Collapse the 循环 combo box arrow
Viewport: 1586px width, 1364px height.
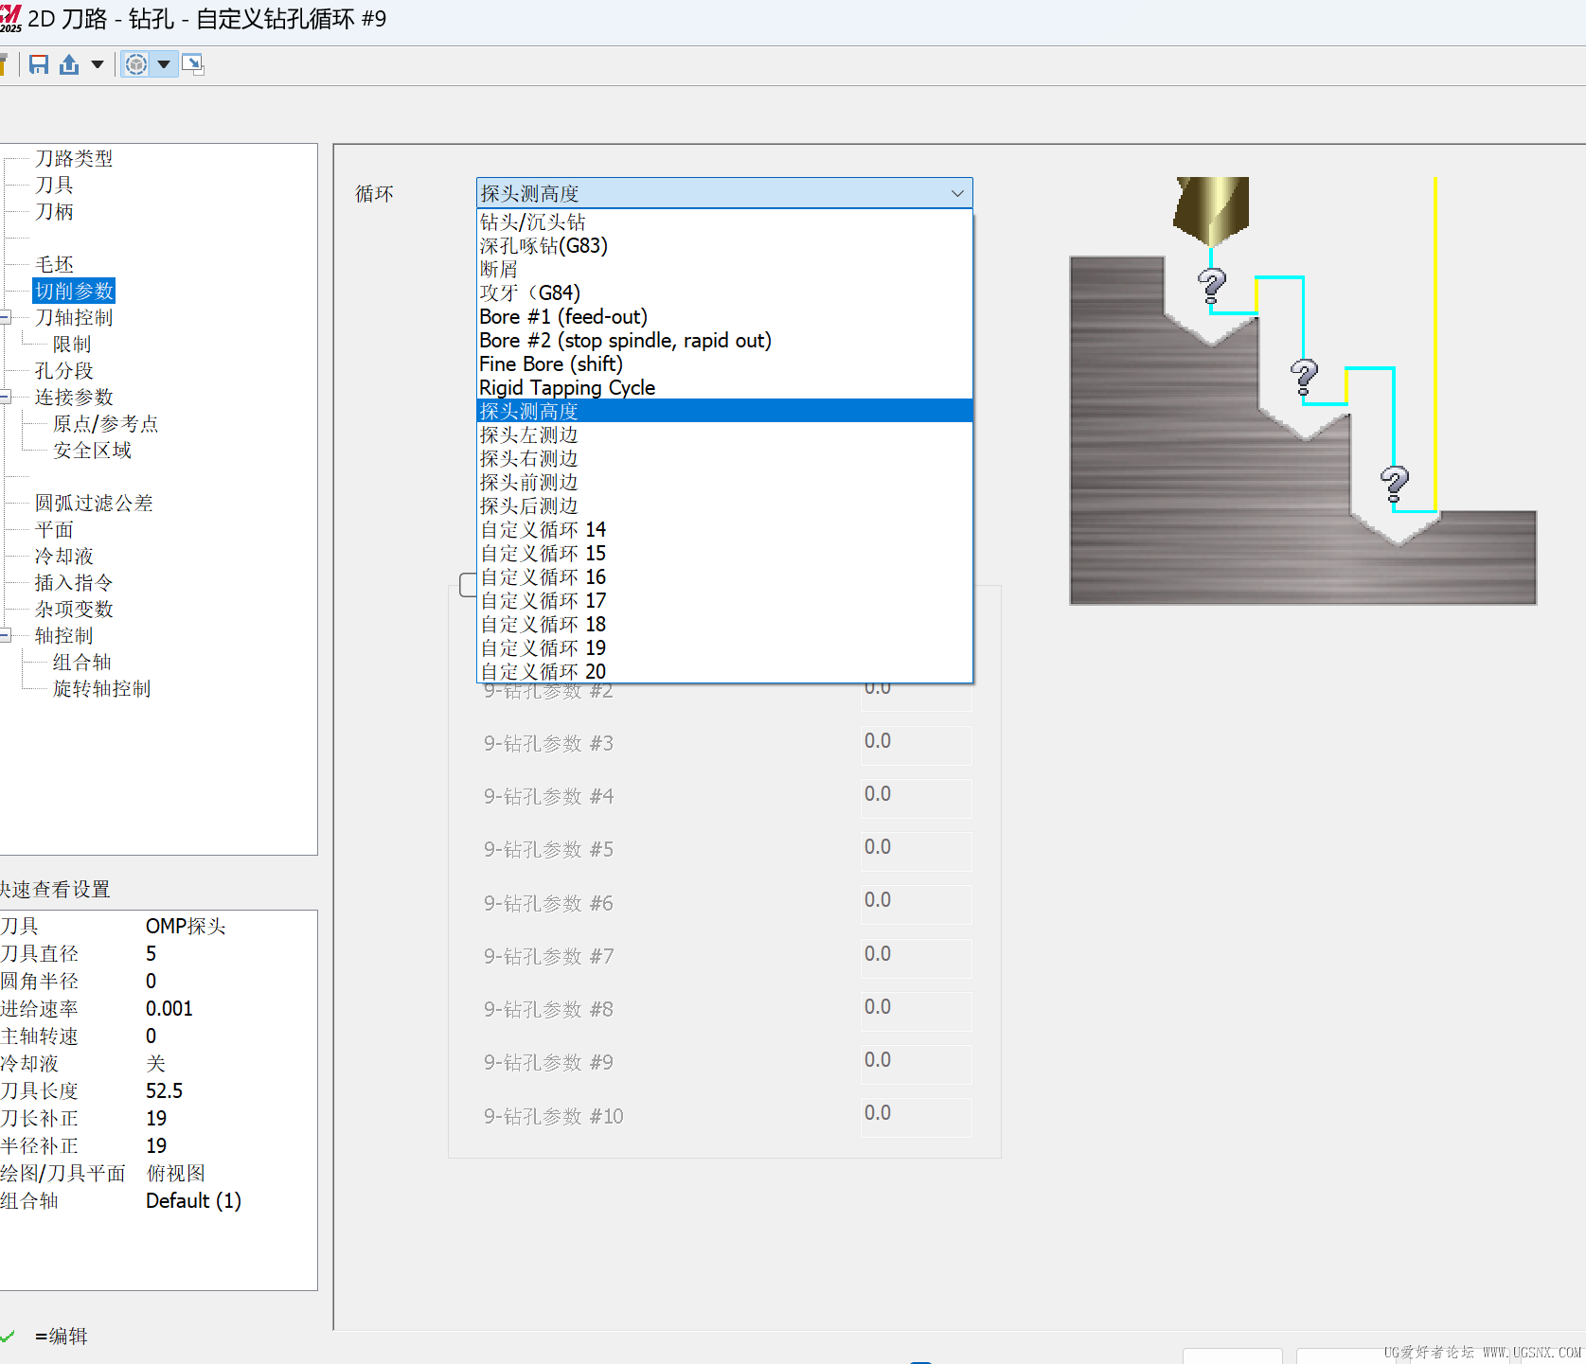click(x=957, y=193)
